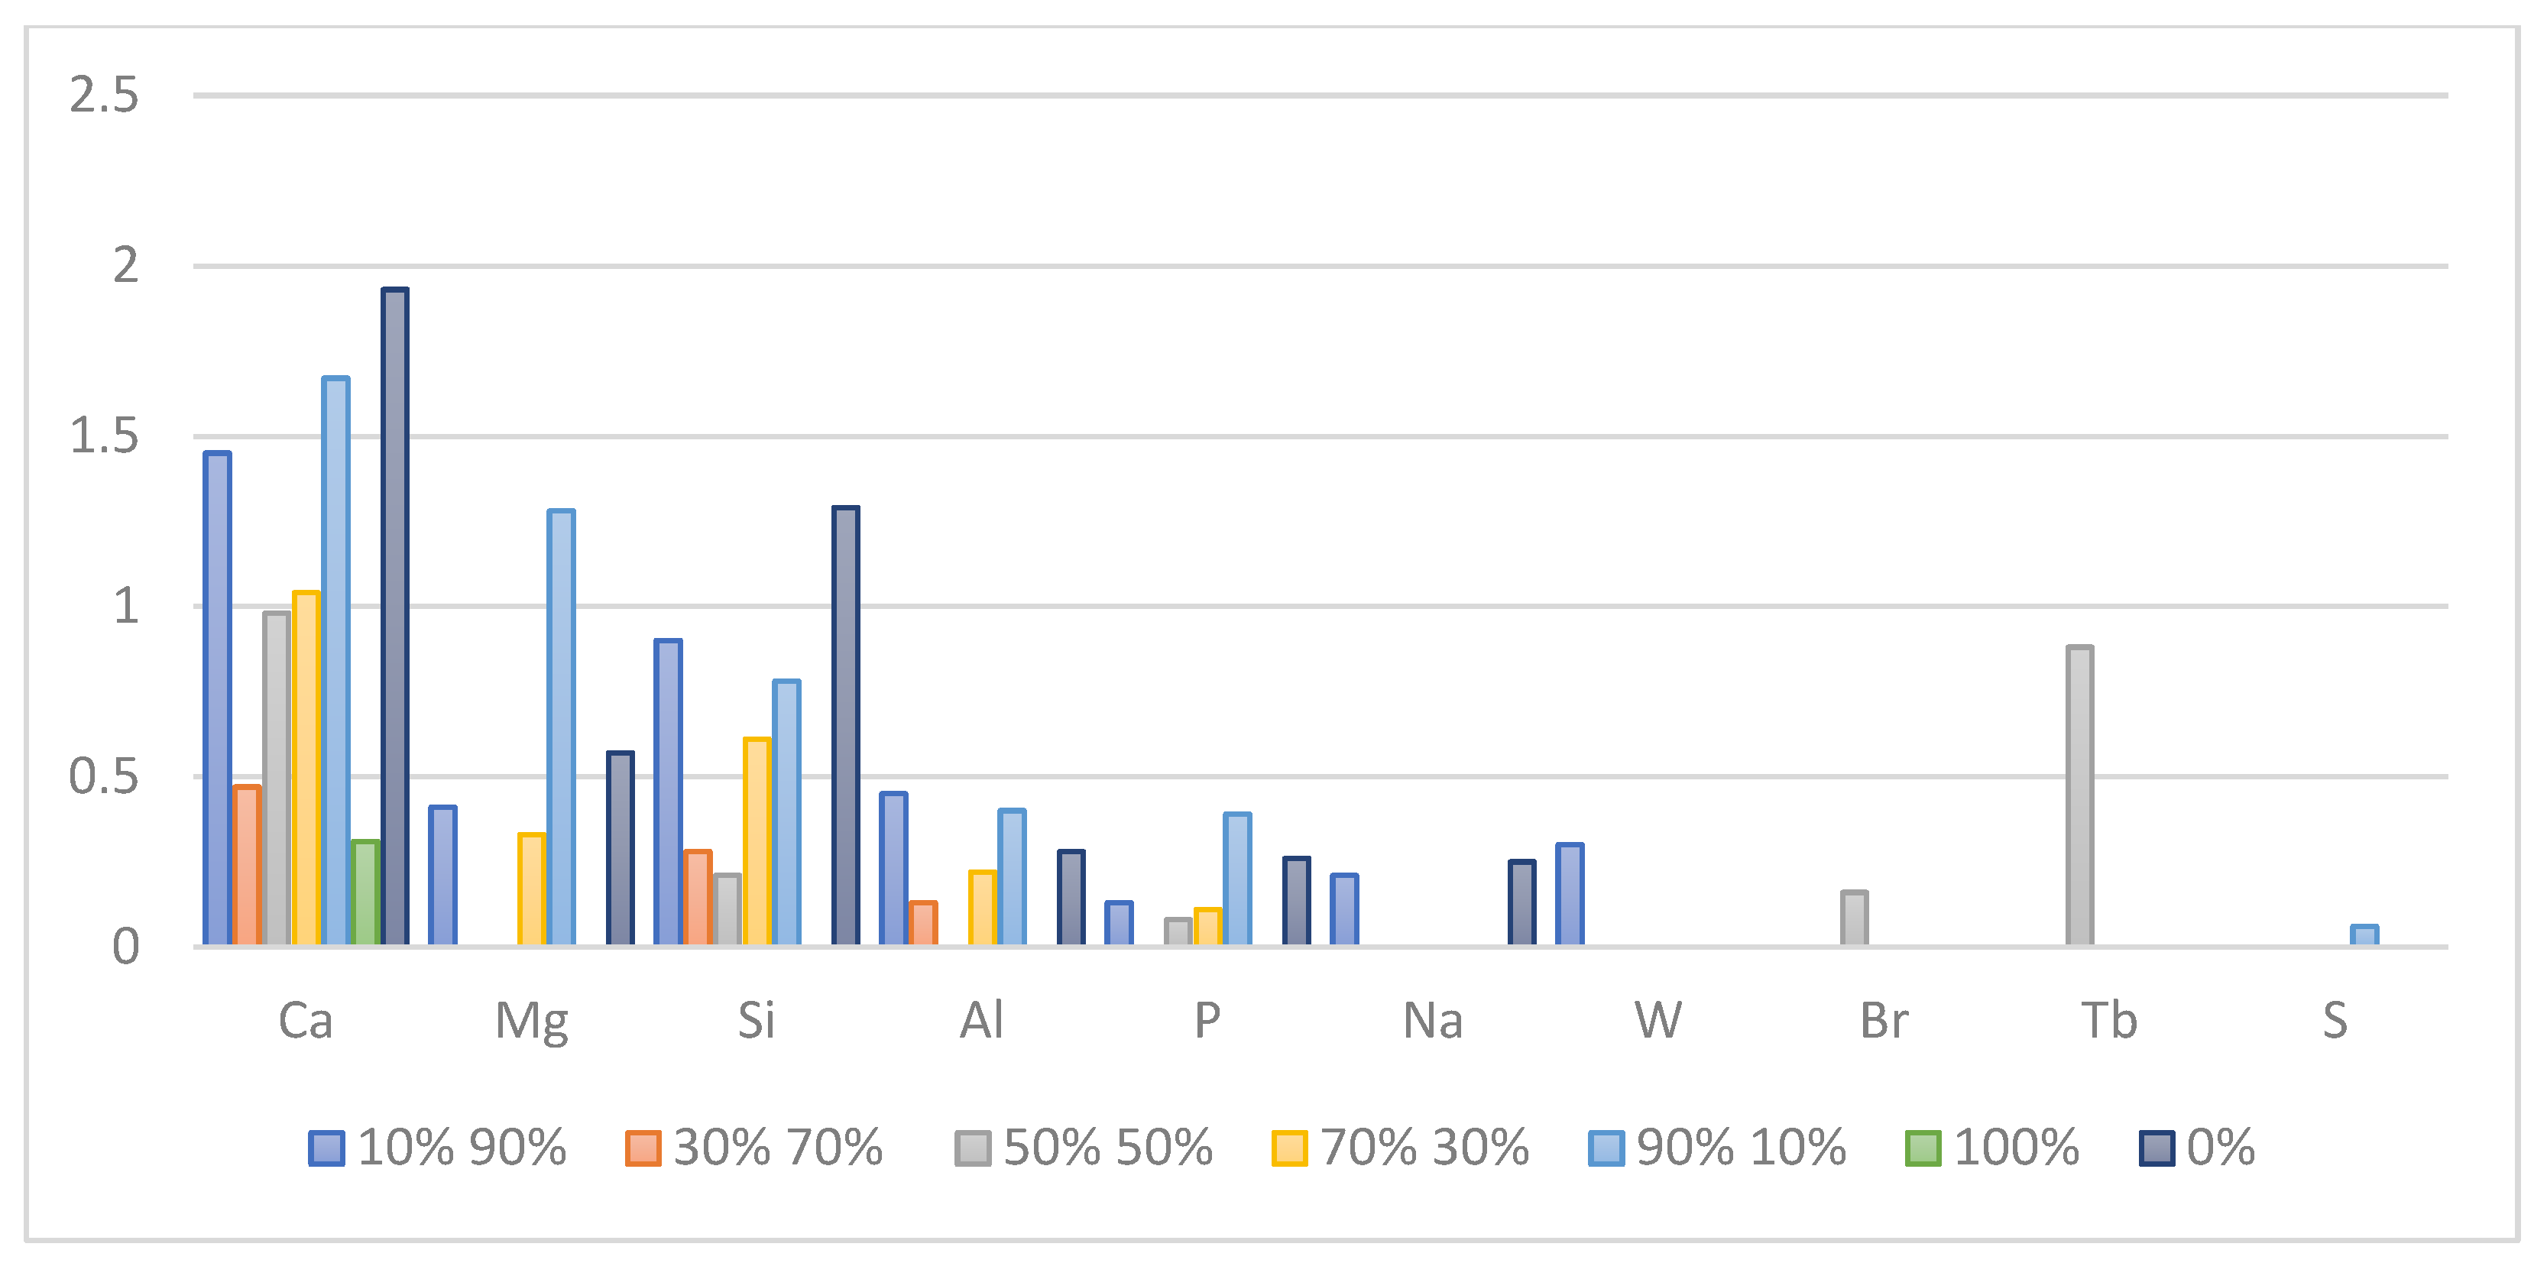The width and height of the screenshot is (2547, 1263).
Task: Select the gray Br bar
Action: point(1854,919)
